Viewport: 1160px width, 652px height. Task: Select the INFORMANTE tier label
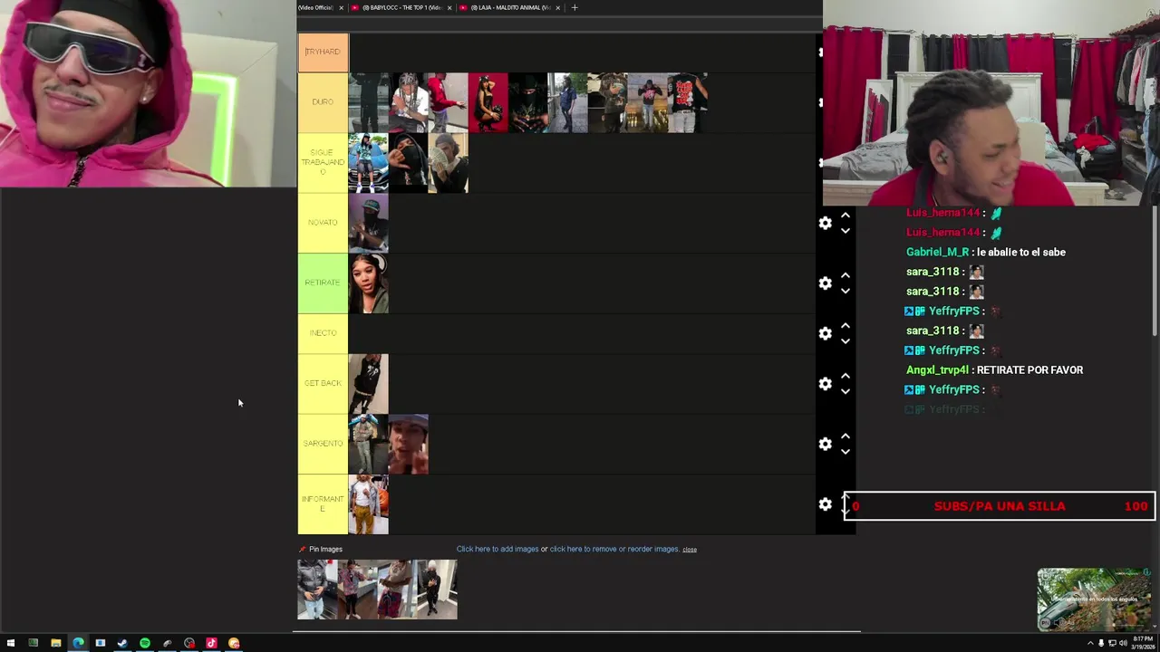(323, 503)
